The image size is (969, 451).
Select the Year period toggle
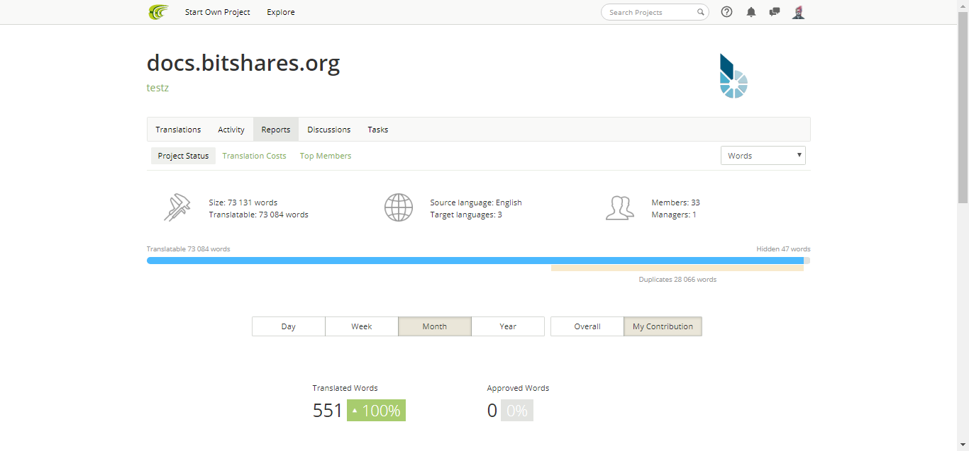pos(508,326)
